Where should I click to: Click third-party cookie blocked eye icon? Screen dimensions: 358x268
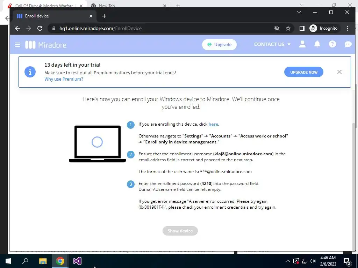click(277, 28)
